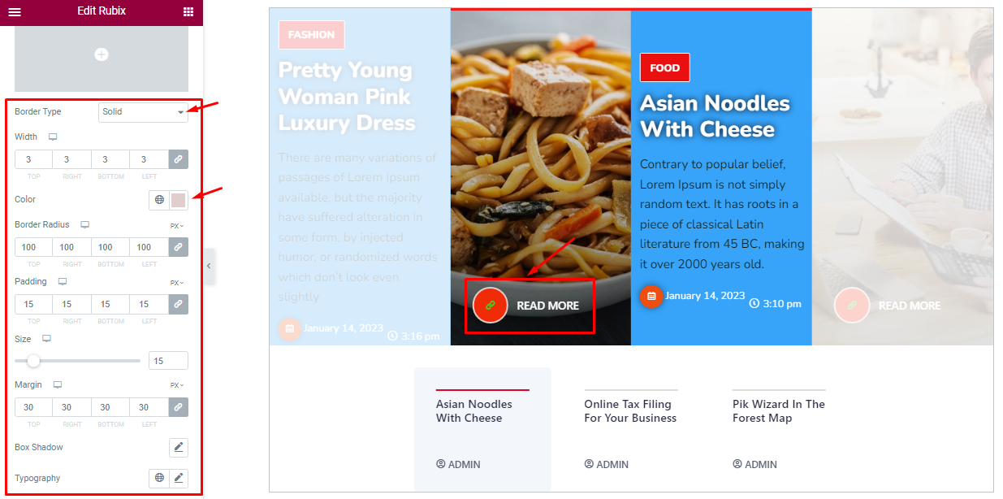Toggle linked values for Border Radius
Screen dimensions: 1003x499
179,247
